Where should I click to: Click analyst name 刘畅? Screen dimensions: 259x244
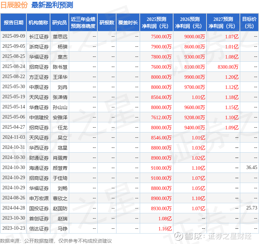click(x=63, y=188)
